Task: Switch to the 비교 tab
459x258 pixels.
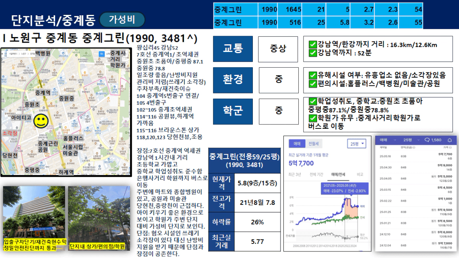Action: tap(360, 174)
